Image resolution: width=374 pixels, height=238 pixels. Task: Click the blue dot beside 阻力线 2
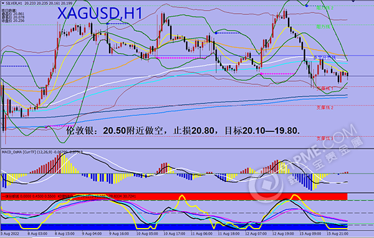coord(307,6)
